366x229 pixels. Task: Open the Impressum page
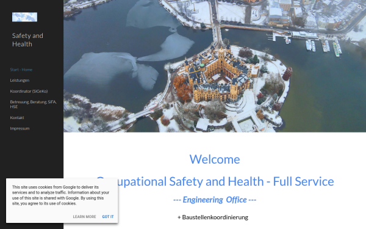pyautogui.click(x=20, y=128)
